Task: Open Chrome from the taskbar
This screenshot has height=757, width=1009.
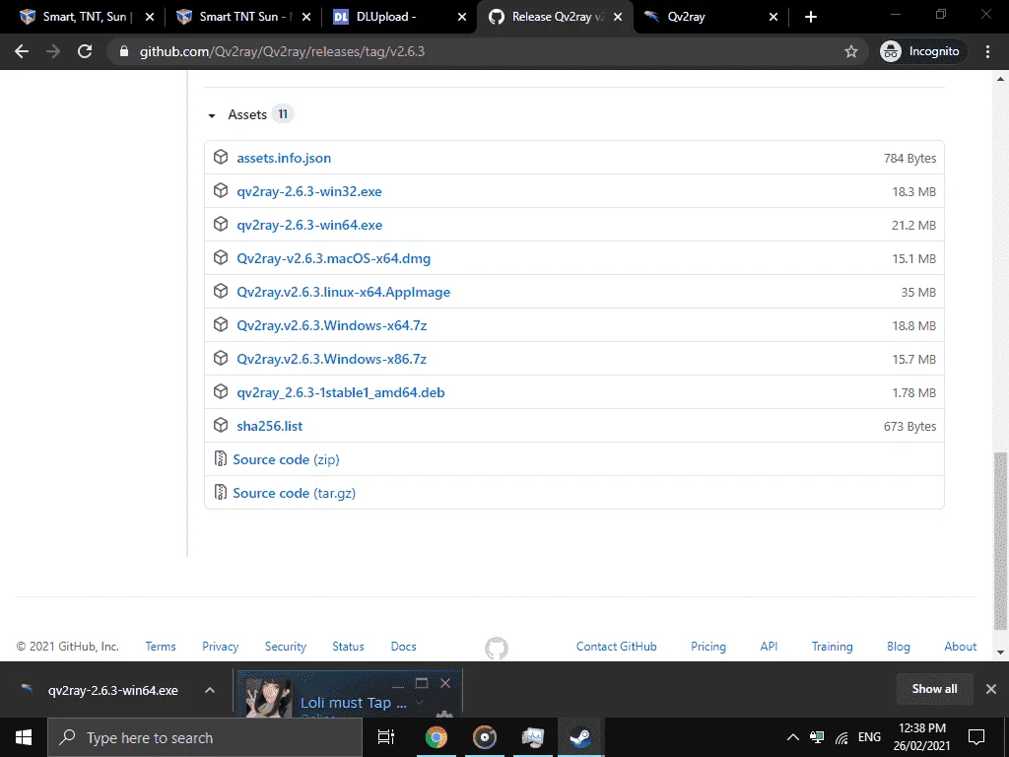Action: (436, 737)
